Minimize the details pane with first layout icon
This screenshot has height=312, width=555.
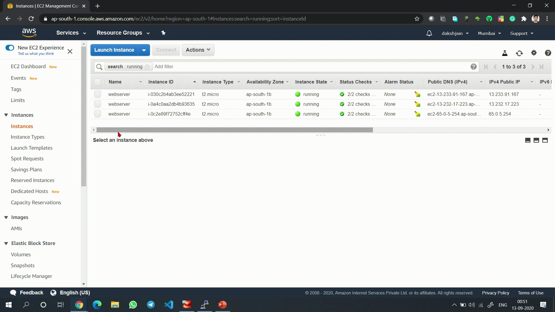(528, 140)
